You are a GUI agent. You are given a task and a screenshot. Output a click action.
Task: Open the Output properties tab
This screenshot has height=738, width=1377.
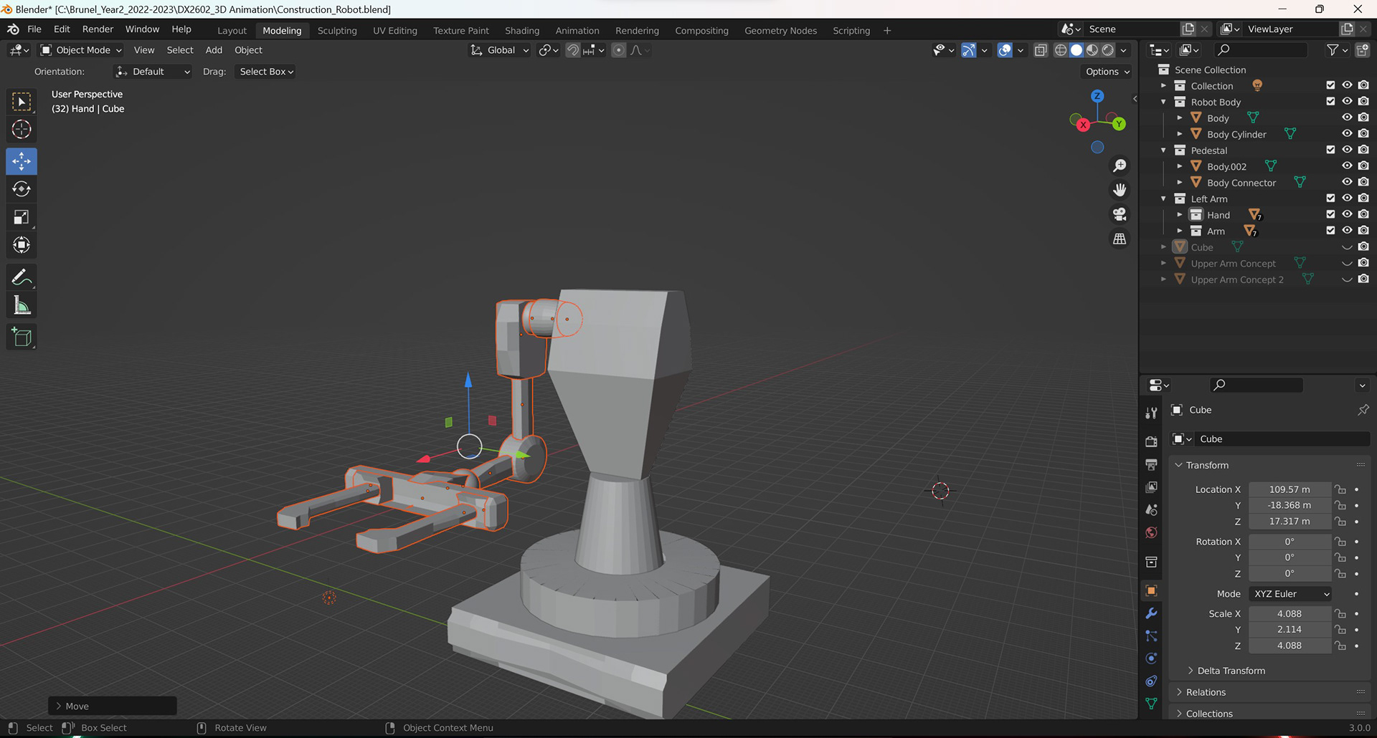1151,464
